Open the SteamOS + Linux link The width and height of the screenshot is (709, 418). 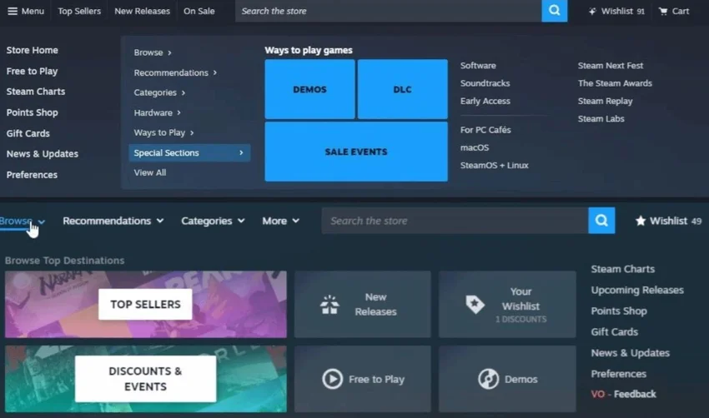click(494, 165)
